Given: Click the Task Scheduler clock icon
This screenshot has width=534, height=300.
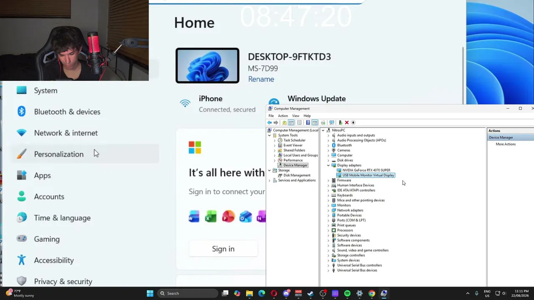Looking at the screenshot, I should pos(280,140).
